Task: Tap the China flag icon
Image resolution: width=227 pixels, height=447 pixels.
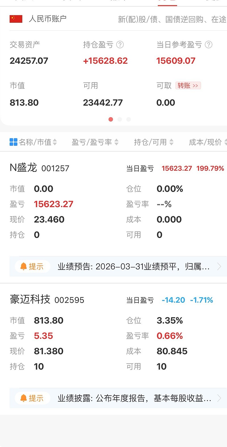Action: pyautogui.click(x=16, y=19)
